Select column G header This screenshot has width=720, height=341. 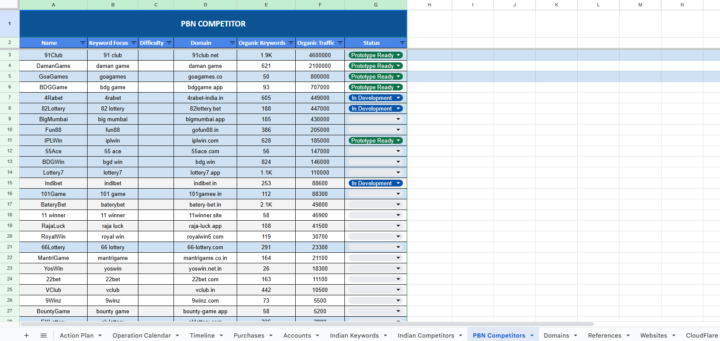click(376, 5)
